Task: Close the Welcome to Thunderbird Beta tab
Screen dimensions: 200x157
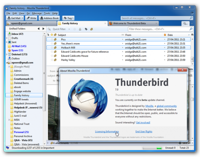Action: point(156,23)
